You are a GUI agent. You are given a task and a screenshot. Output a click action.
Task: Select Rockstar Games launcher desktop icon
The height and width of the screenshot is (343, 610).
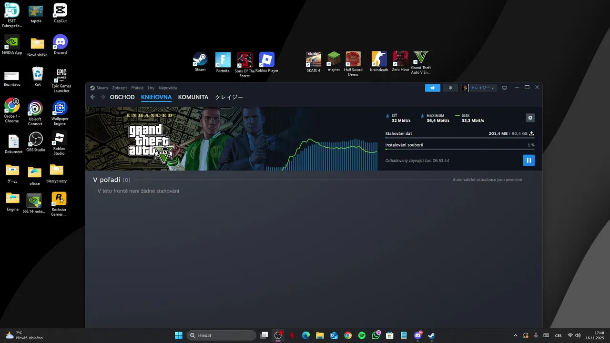[59, 204]
